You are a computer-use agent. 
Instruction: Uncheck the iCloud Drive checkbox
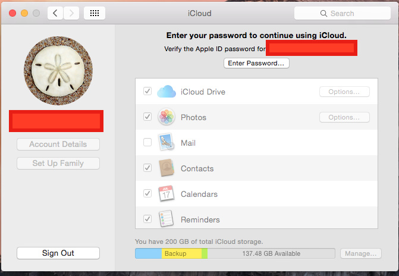pos(147,91)
